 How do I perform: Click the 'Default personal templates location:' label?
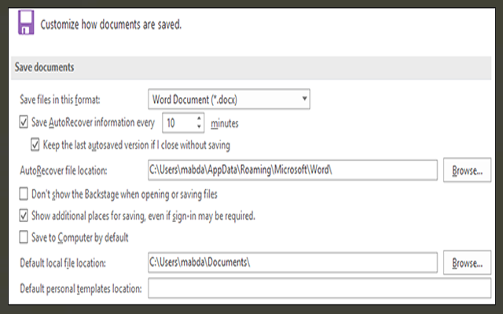pos(79,290)
